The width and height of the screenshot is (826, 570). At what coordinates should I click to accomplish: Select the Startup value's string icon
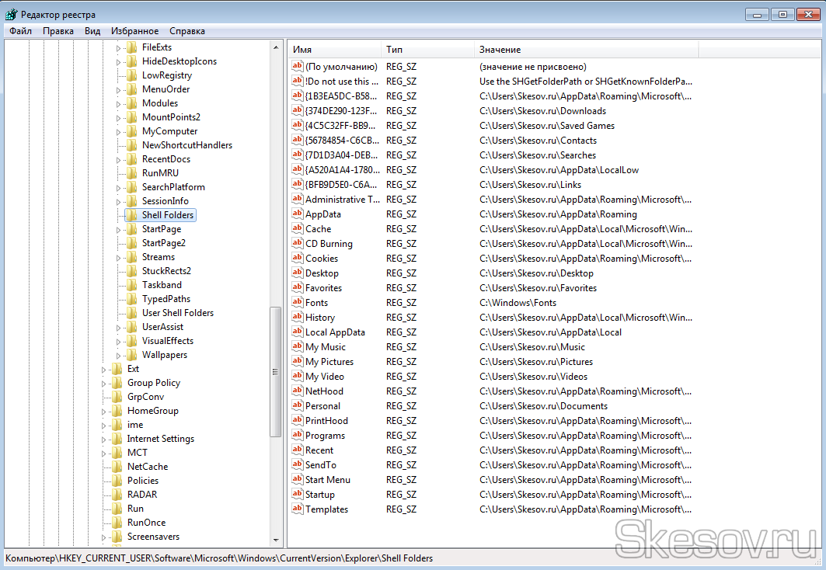click(x=297, y=495)
